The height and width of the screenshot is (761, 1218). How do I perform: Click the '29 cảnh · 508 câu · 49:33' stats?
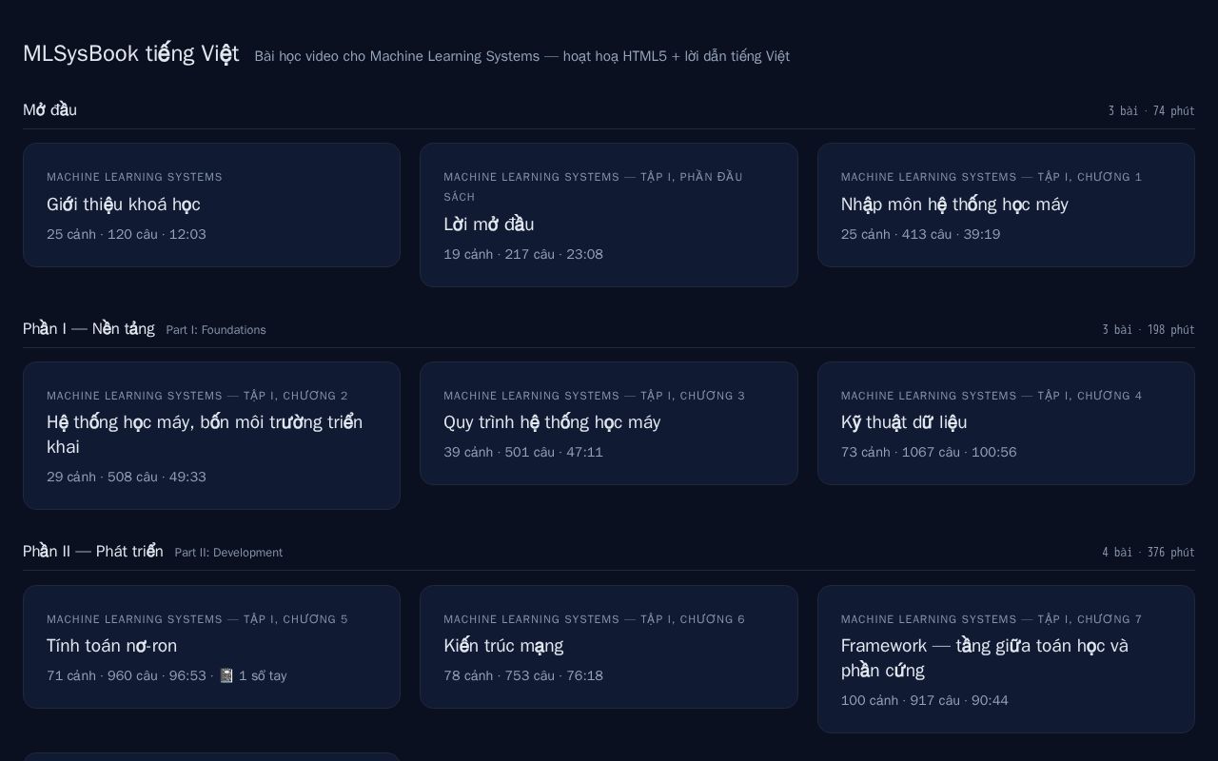[x=127, y=477]
